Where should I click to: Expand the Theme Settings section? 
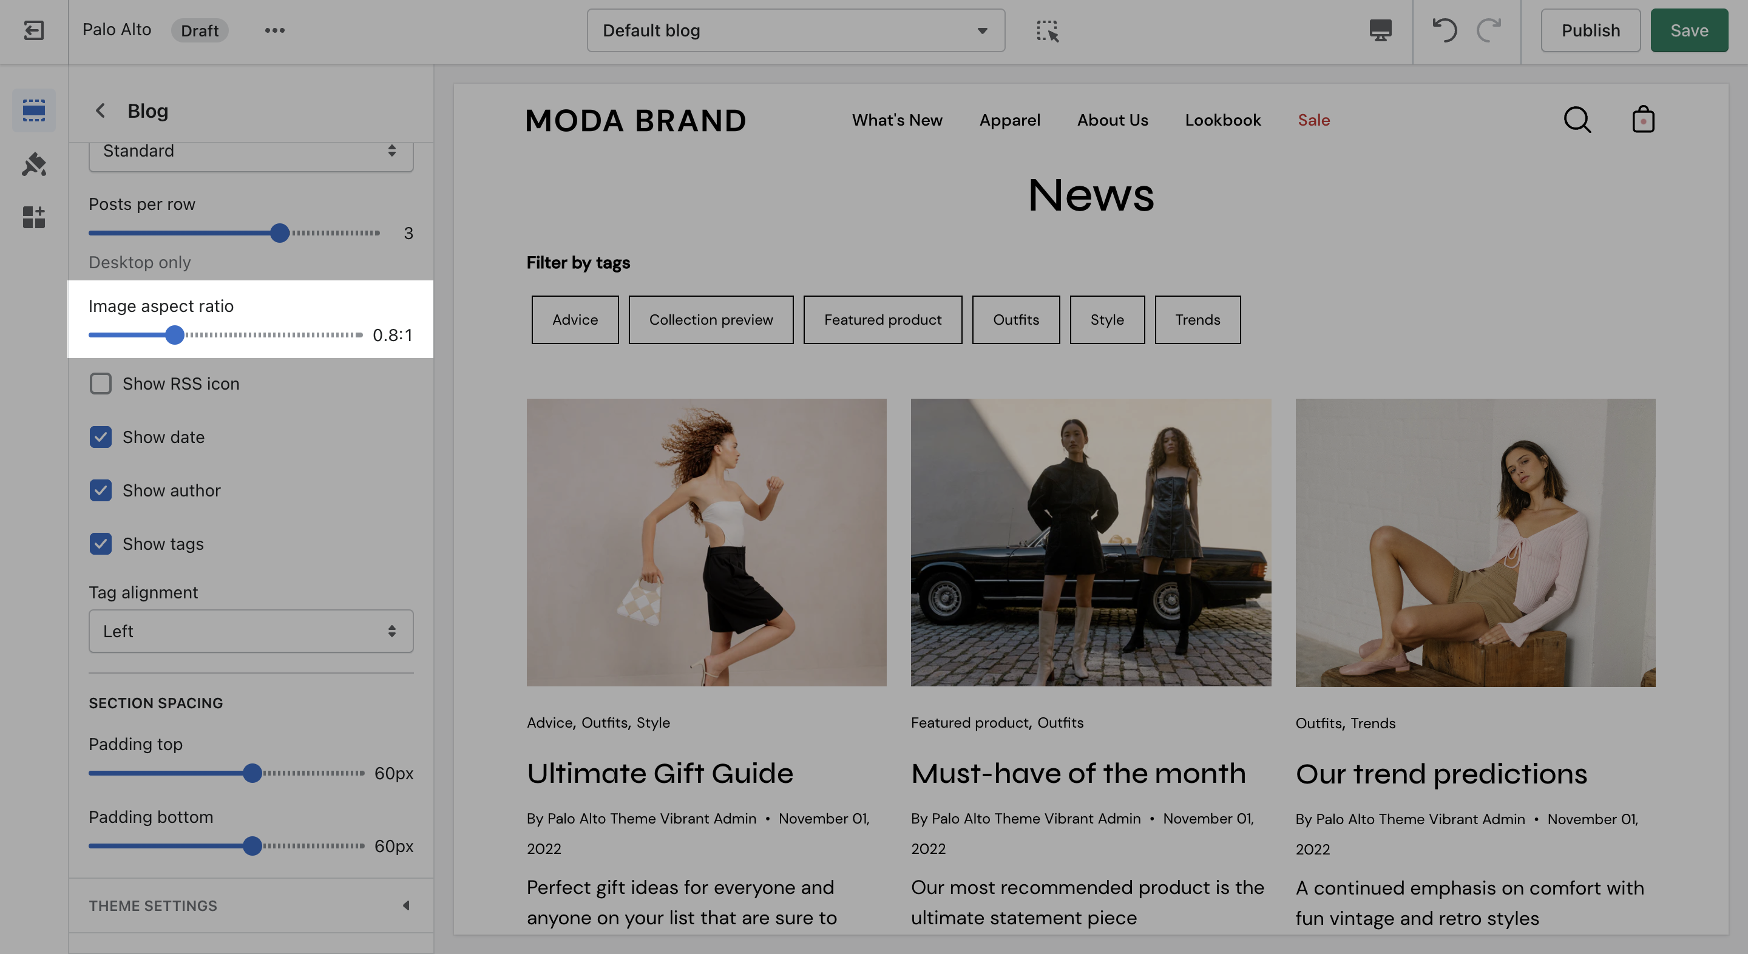click(251, 905)
